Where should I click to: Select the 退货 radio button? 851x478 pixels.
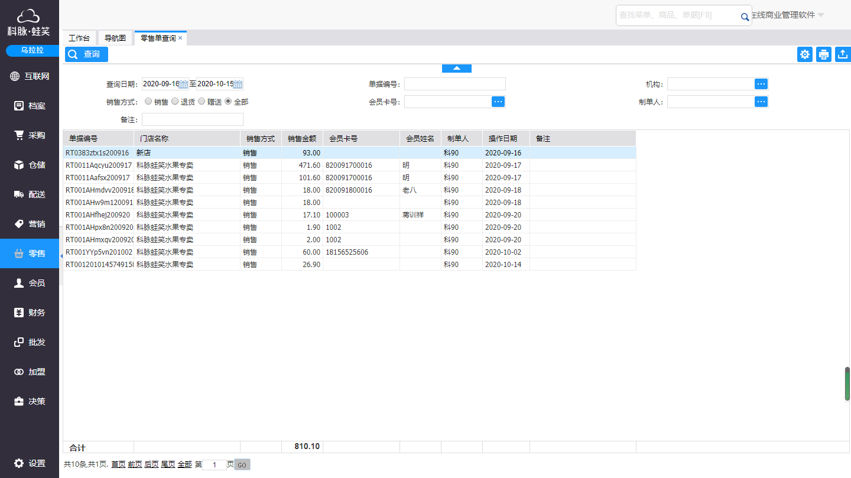(x=174, y=101)
